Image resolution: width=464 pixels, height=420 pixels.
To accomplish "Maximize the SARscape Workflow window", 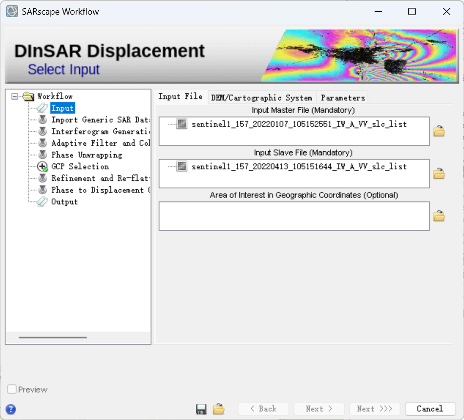I will click(412, 12).
